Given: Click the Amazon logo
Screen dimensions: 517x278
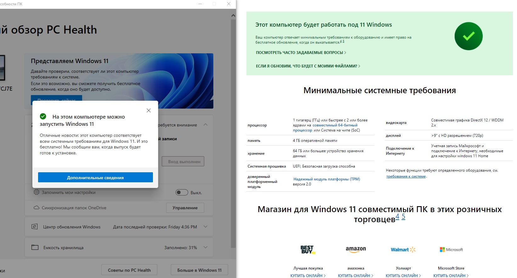Looking at the screenshot, I should pyautogui.click(x=356, y=249).
